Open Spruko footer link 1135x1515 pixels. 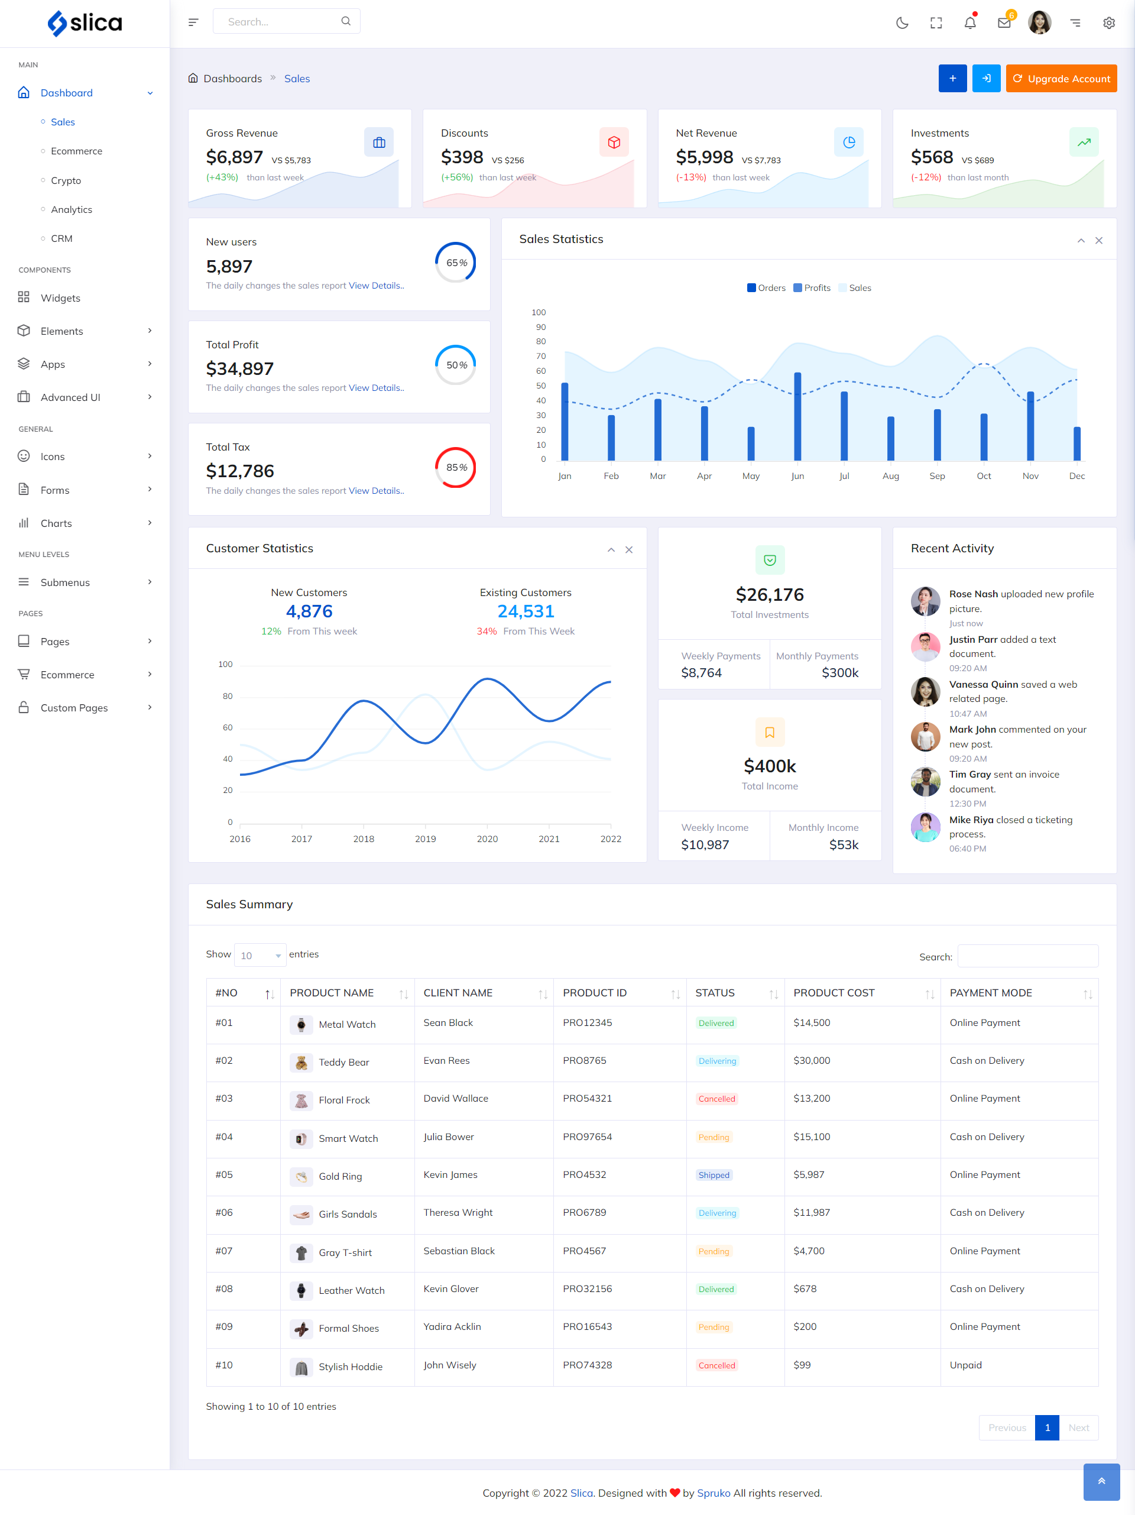click(x=714, y=1493)
